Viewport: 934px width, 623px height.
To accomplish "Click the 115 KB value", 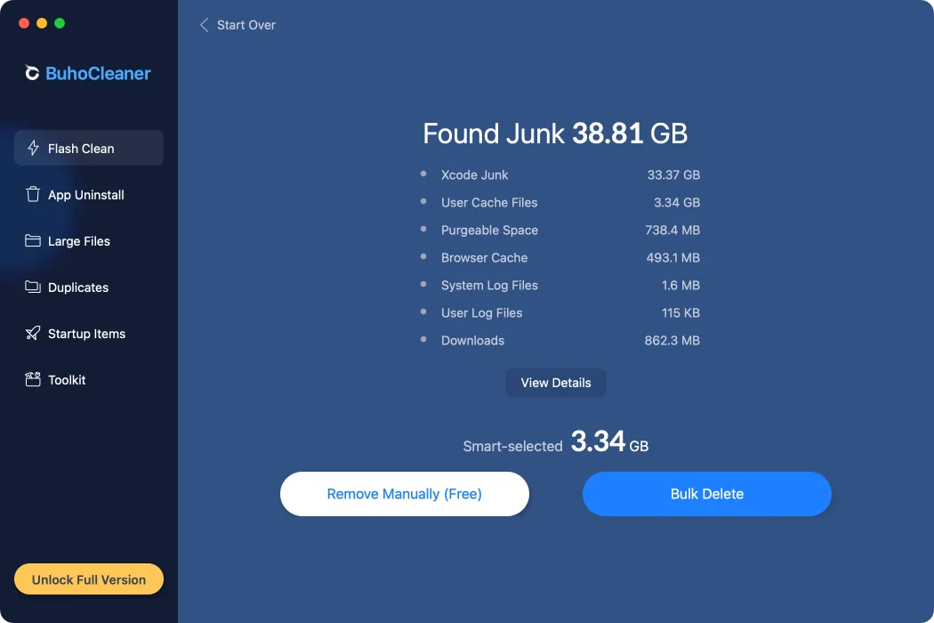I will pos(680,312).
